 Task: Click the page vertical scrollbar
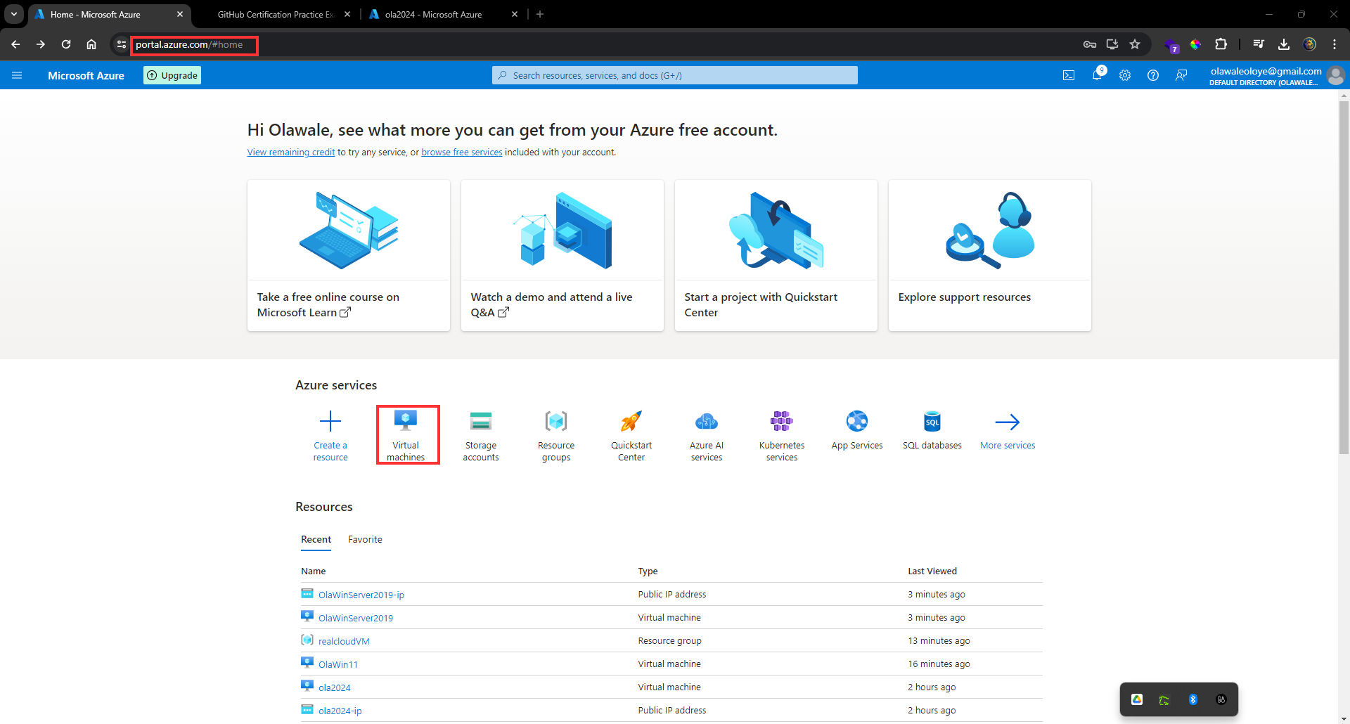(x=1344, y=278)
